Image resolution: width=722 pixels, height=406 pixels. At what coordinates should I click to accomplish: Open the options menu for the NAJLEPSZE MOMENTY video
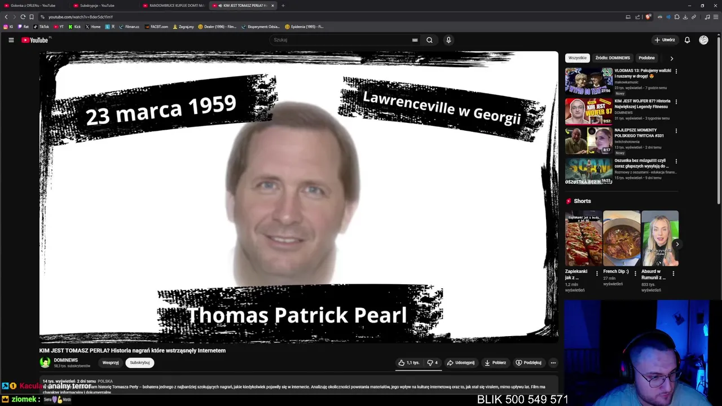point(676,131)
